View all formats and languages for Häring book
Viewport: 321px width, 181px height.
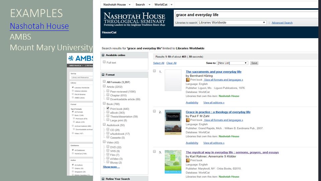[224, 80]
